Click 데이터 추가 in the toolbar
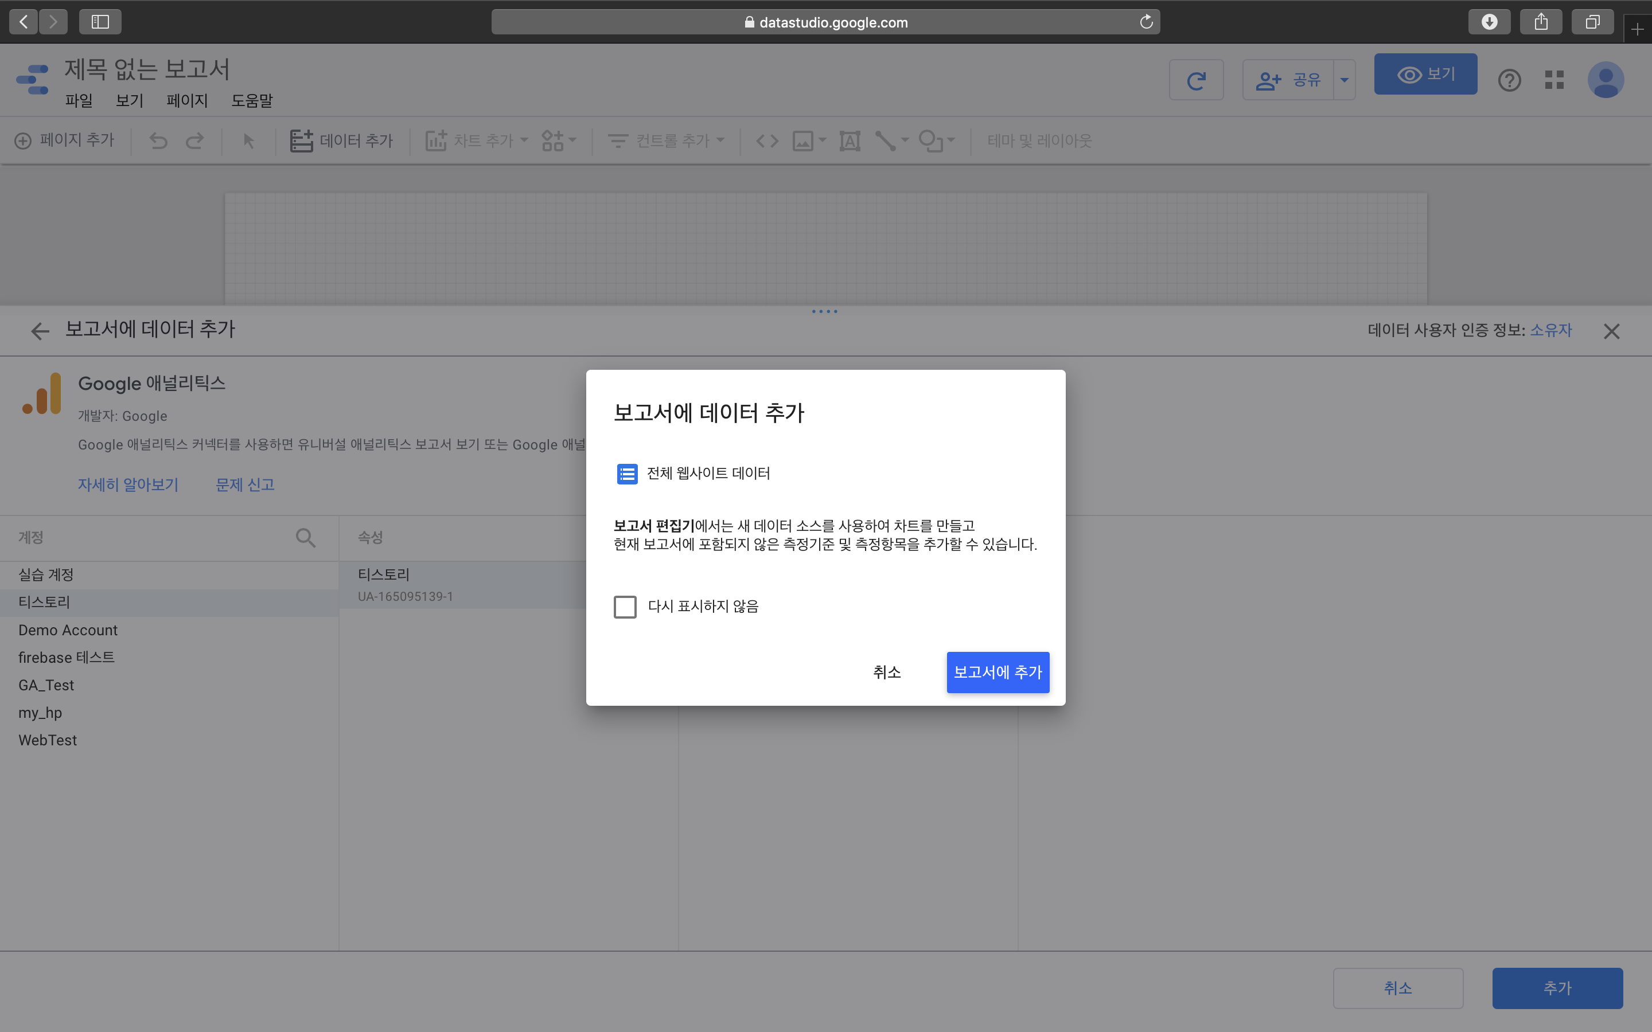The image size is (1652, 1032). [x=341, y=140]
